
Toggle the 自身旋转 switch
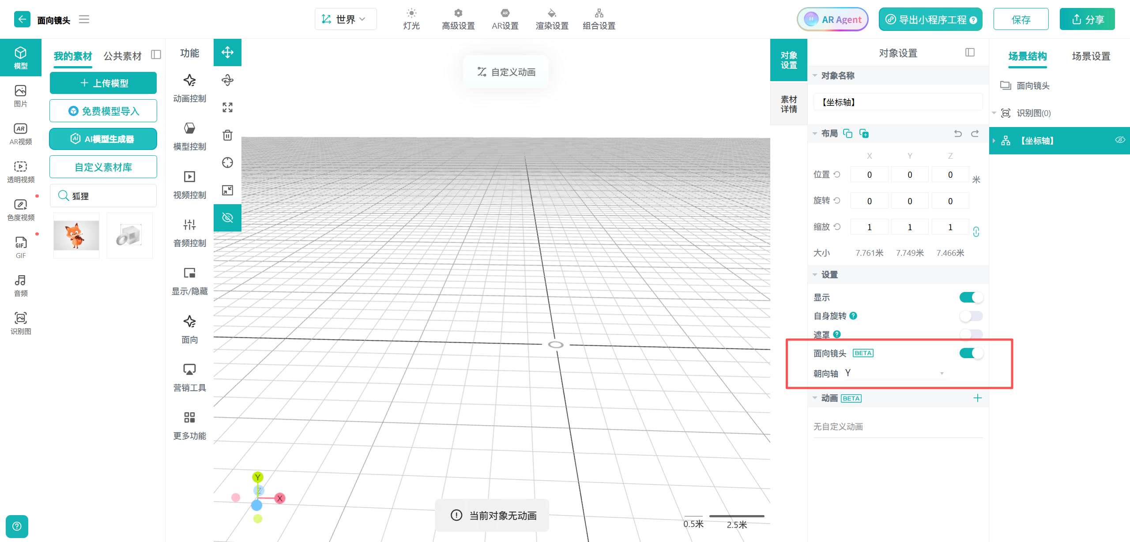point(971,316)
